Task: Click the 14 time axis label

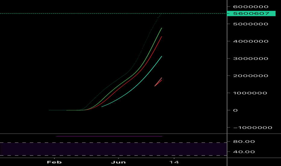Action: [174, 162]
